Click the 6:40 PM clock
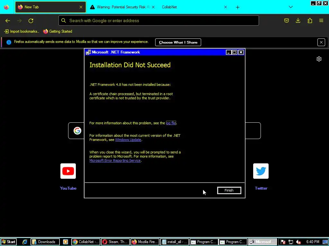Screen dimensions: 329x246 click(313, 242)
